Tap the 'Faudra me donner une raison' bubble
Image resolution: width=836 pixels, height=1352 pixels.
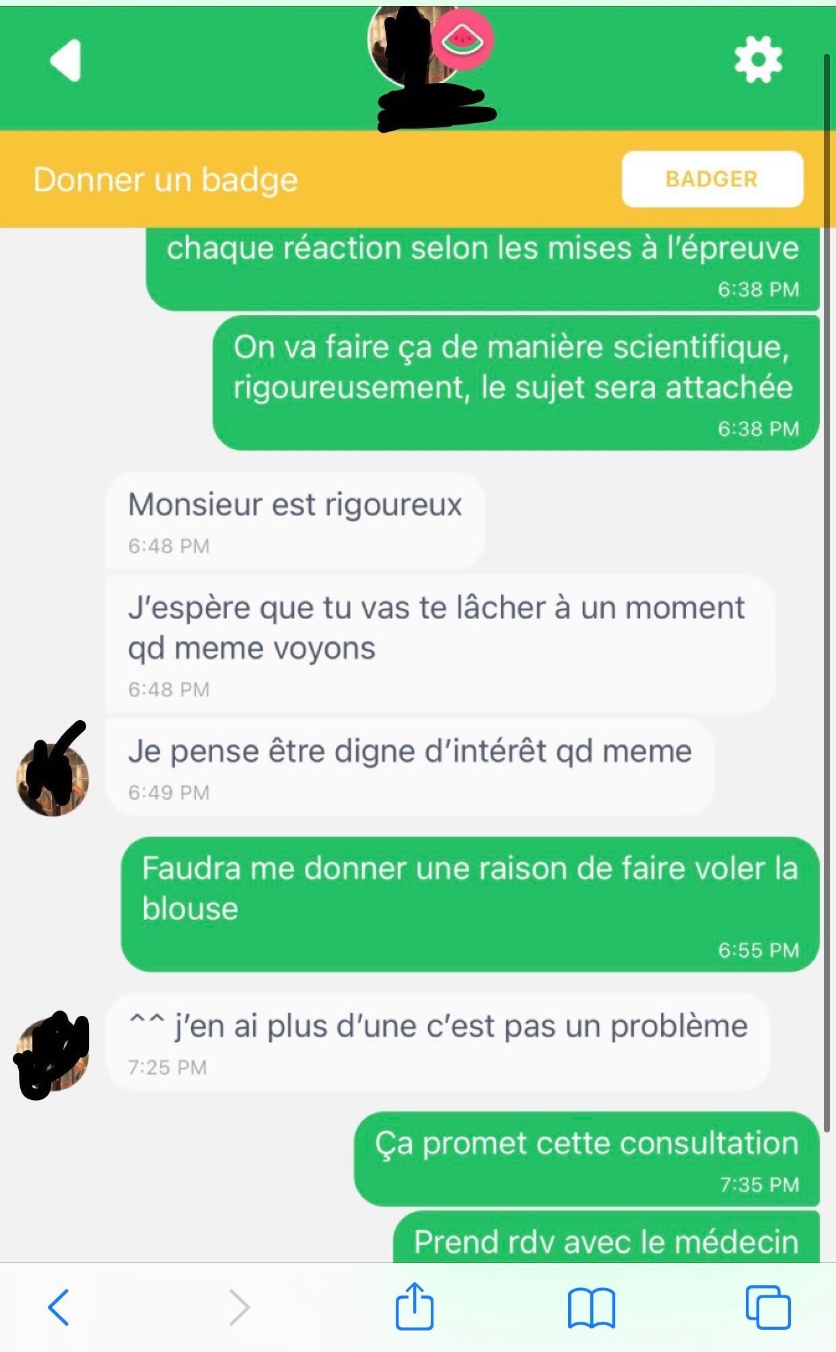tap(471, 904)
